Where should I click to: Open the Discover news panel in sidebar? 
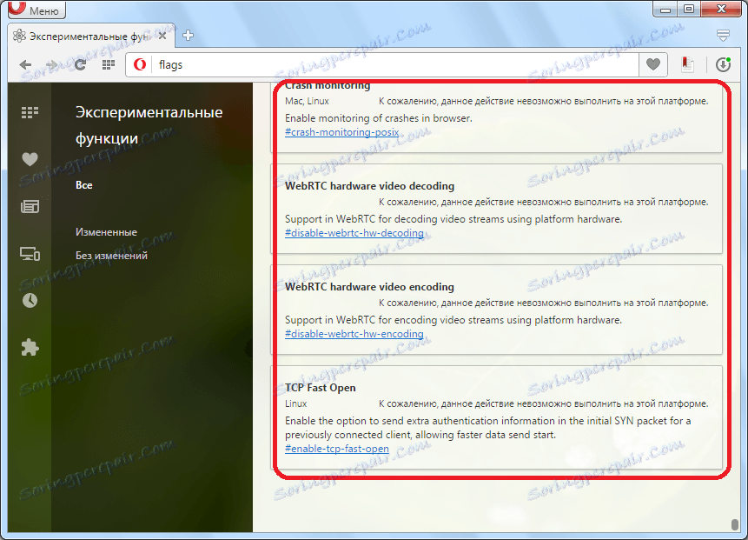coord(30,206)
